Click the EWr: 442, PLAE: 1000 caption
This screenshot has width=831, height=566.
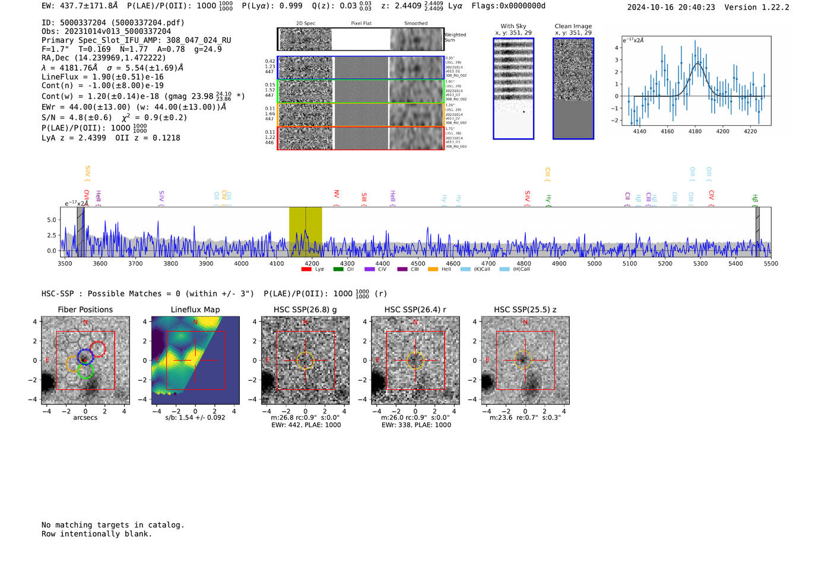pos(306,425)
